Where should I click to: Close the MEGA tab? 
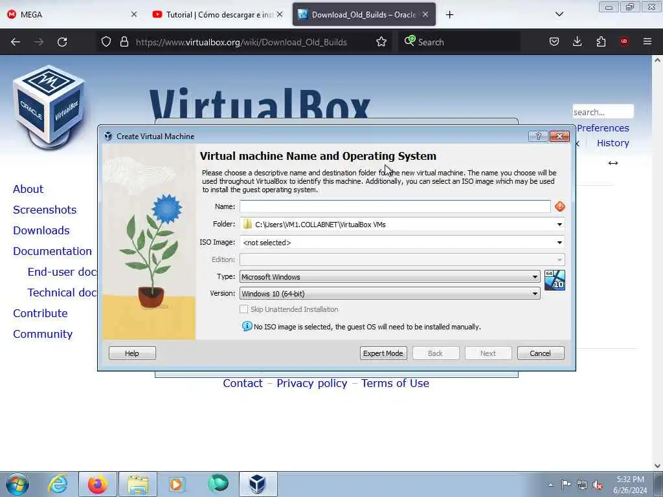(134, 14)
